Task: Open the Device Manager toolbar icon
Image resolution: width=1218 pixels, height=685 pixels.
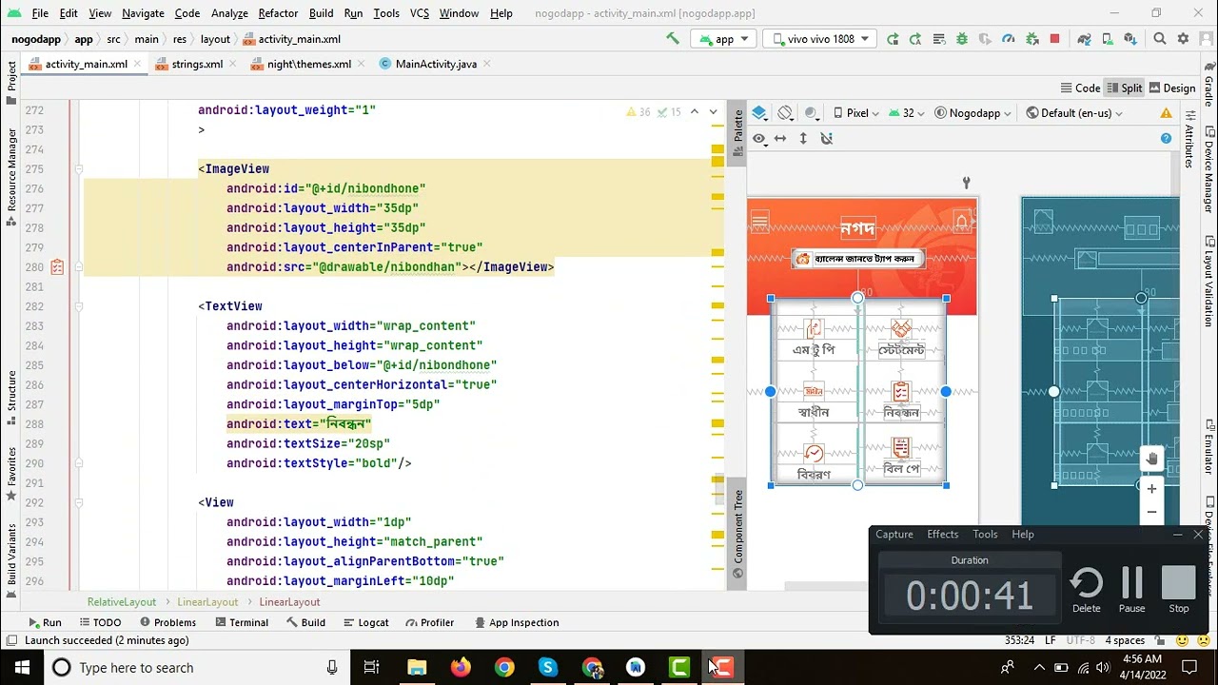Action: pyautogui.click(x=1107, y=39)
